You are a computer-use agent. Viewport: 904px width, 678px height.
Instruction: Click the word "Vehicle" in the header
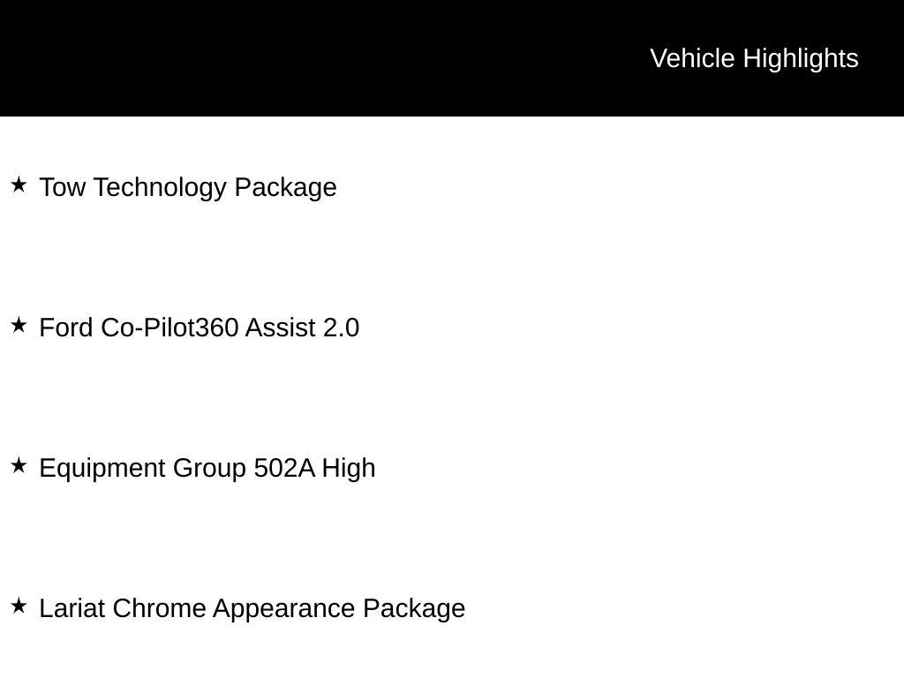(692, 58)
